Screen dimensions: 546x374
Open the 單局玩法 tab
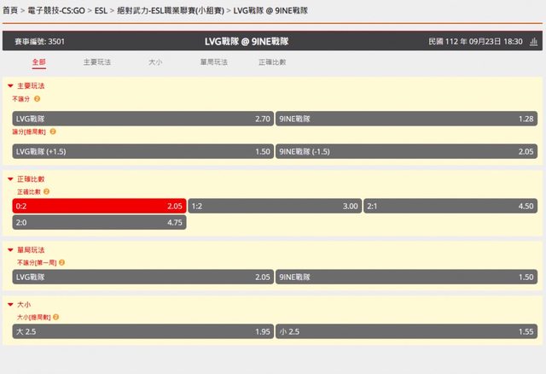point(213,62)
